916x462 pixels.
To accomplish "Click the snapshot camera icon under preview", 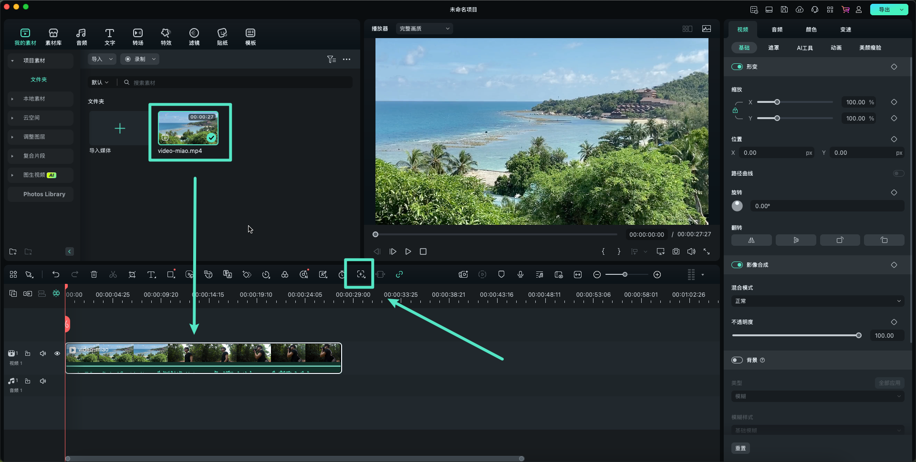I will pyautogui.click(x=676, y=251).
